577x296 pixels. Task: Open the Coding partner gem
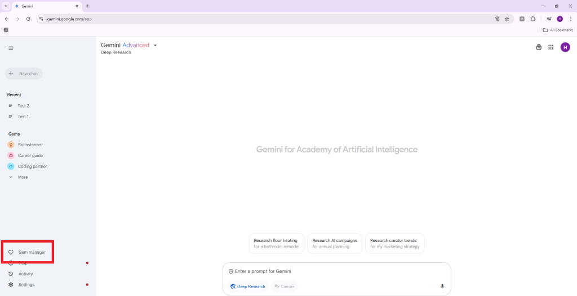27,166
